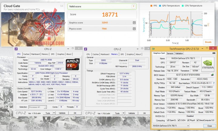This screenshot has height=131, width=218.
Task: Open the Sensors tab in GPU-Z
Action: [x=170, y=53]
